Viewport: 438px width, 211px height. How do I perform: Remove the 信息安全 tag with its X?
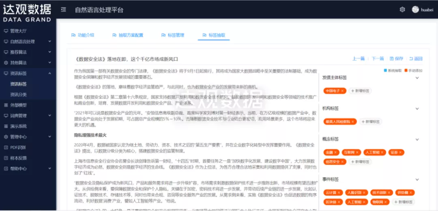click(x=343, y=162)
